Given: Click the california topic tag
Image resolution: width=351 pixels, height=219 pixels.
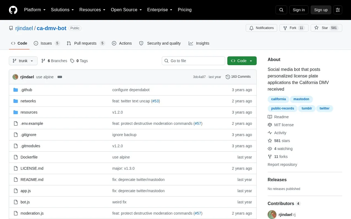Looking at the screenshot, I should click(x=278, y=99).
